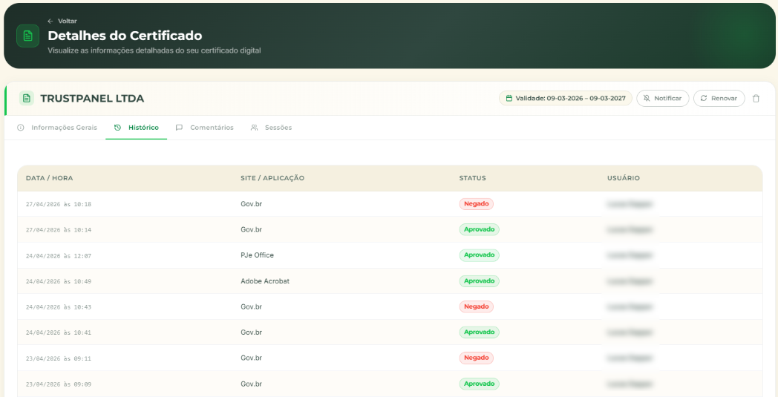Click Gov.br in the 23/04/2026 09:09 row
The image size is (778, 397).
coord(251,384)
